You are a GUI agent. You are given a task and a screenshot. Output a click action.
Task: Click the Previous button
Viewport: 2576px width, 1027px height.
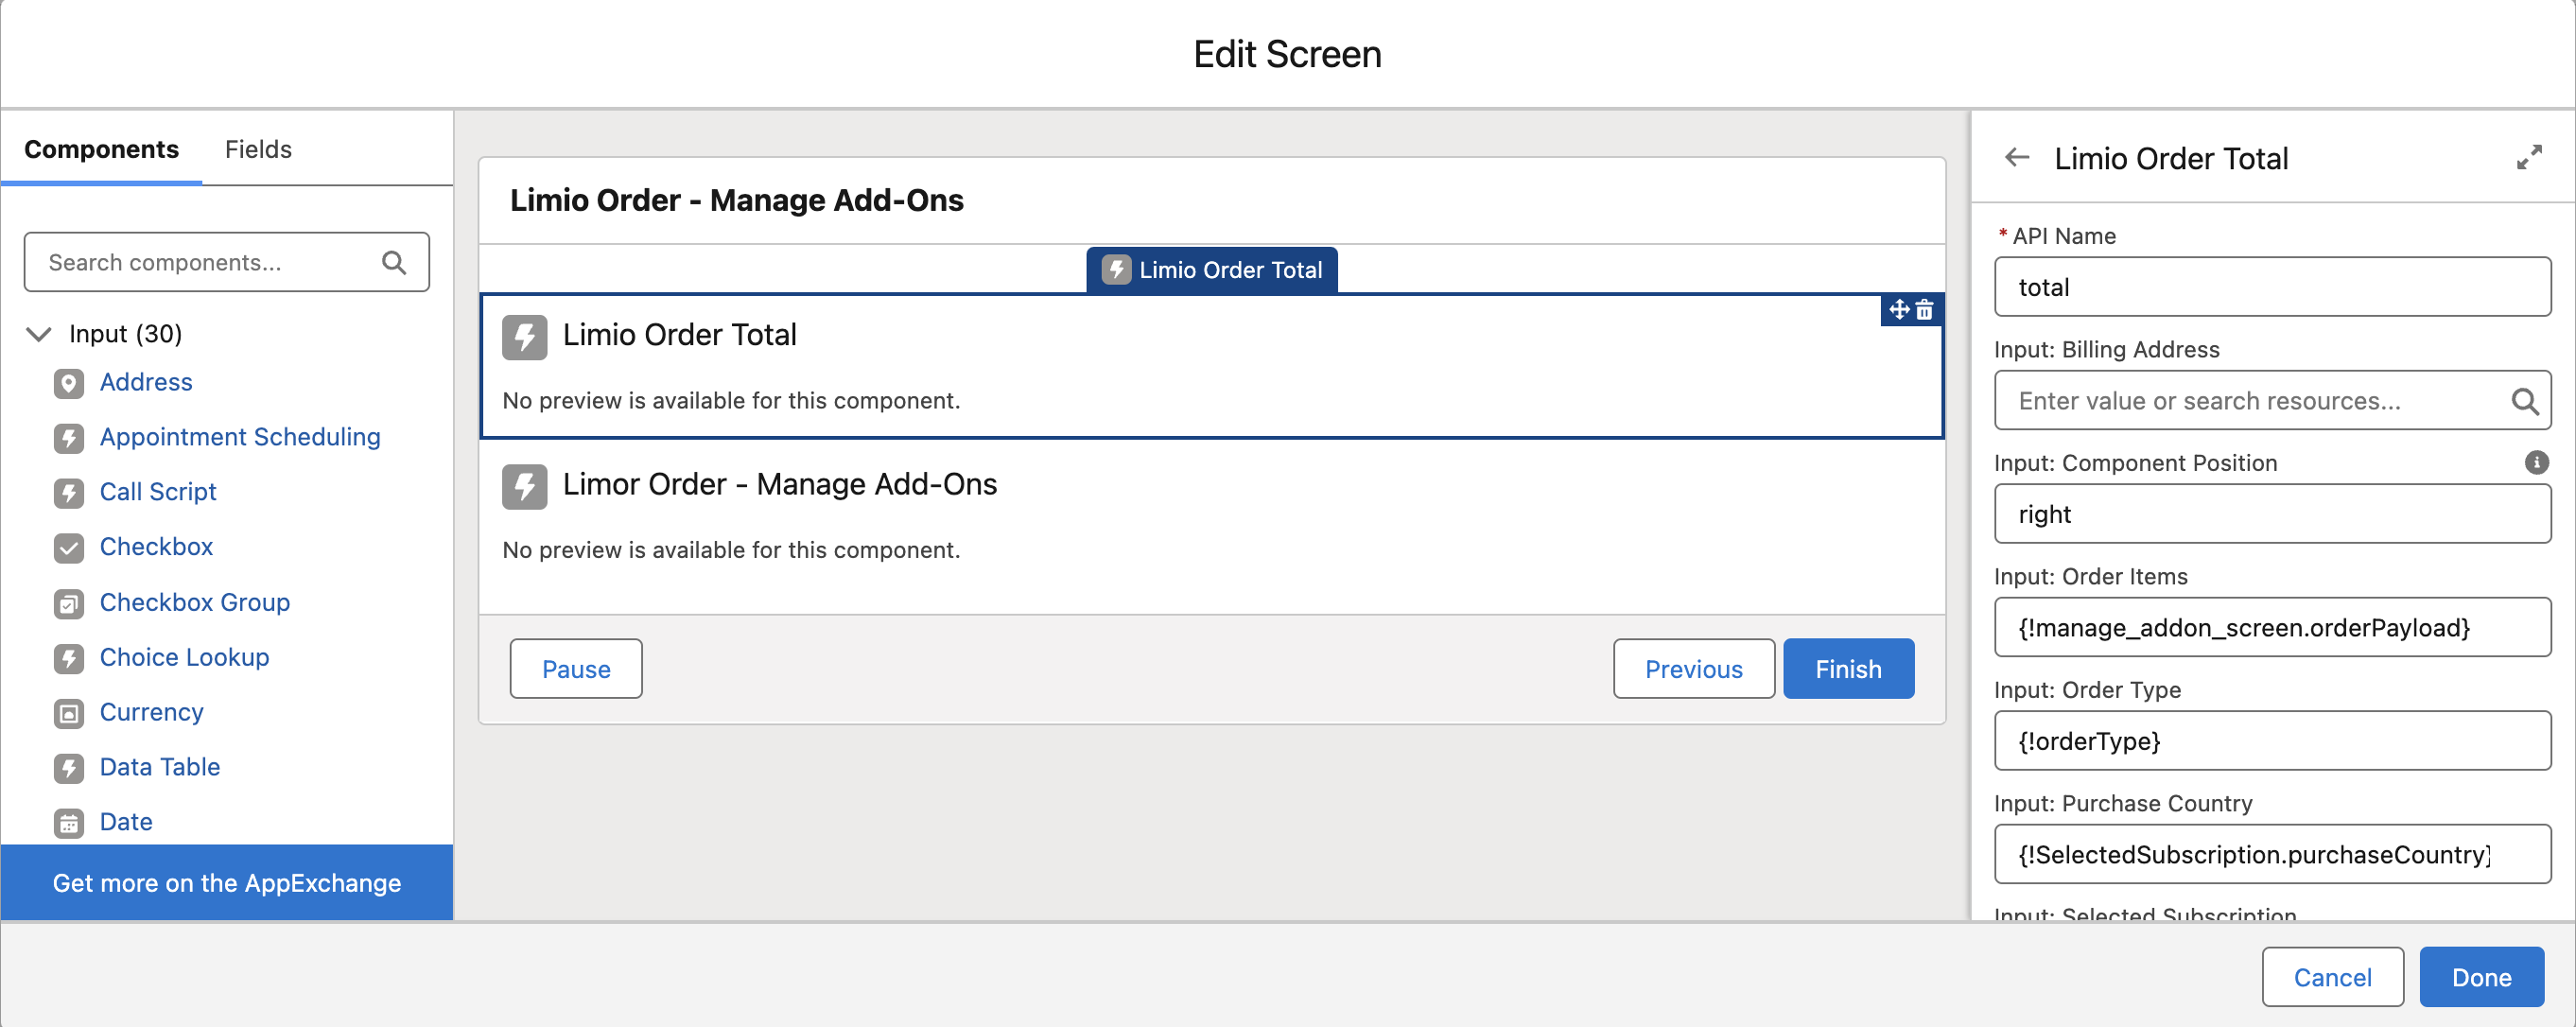point(1693,668)
